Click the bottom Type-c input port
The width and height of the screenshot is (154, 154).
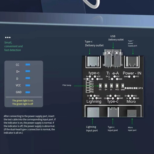click(113, 112)
